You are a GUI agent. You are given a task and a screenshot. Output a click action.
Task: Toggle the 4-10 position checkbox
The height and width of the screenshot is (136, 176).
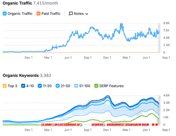23,86
